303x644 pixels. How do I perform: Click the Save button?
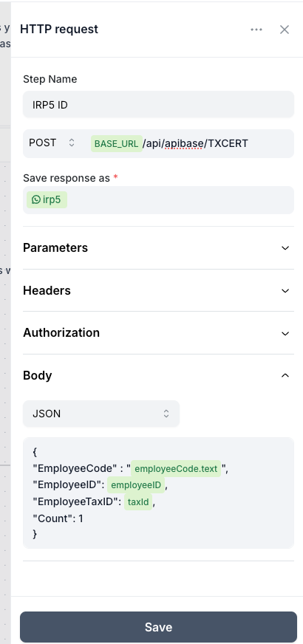click(x=158, y=627)
